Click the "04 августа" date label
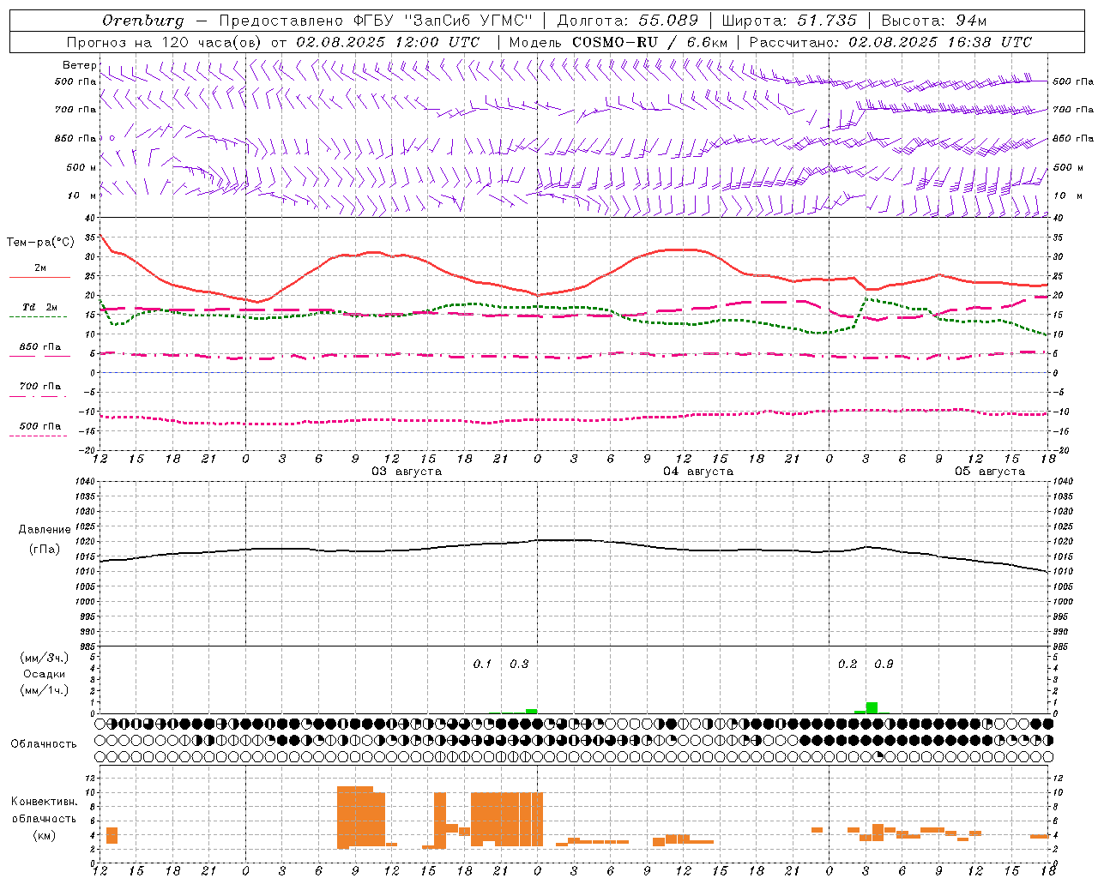Image resolution: width=1098 pixels, height=878 pixels. tap(698, 472)
